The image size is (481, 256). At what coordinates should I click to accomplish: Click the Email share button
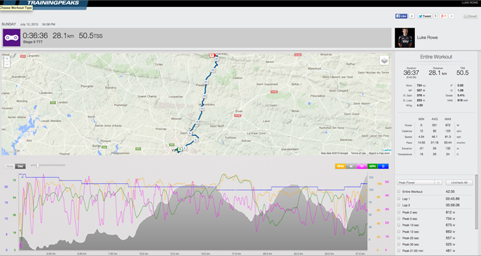click(x=471, y=16)
